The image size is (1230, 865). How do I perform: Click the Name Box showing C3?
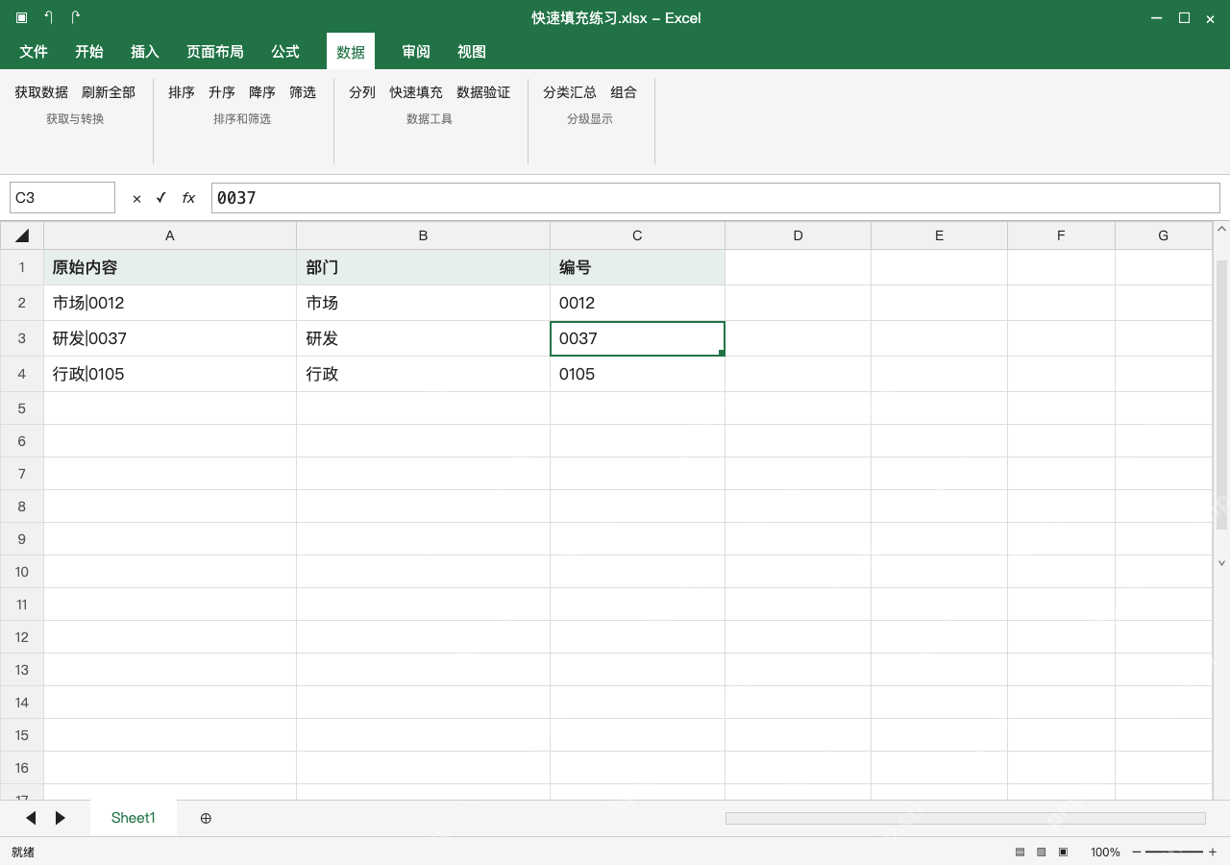click(62, 197)
